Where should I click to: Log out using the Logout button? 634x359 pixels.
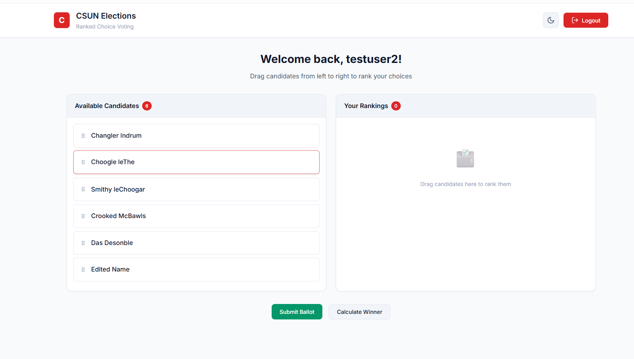click(x=585, y=20)
